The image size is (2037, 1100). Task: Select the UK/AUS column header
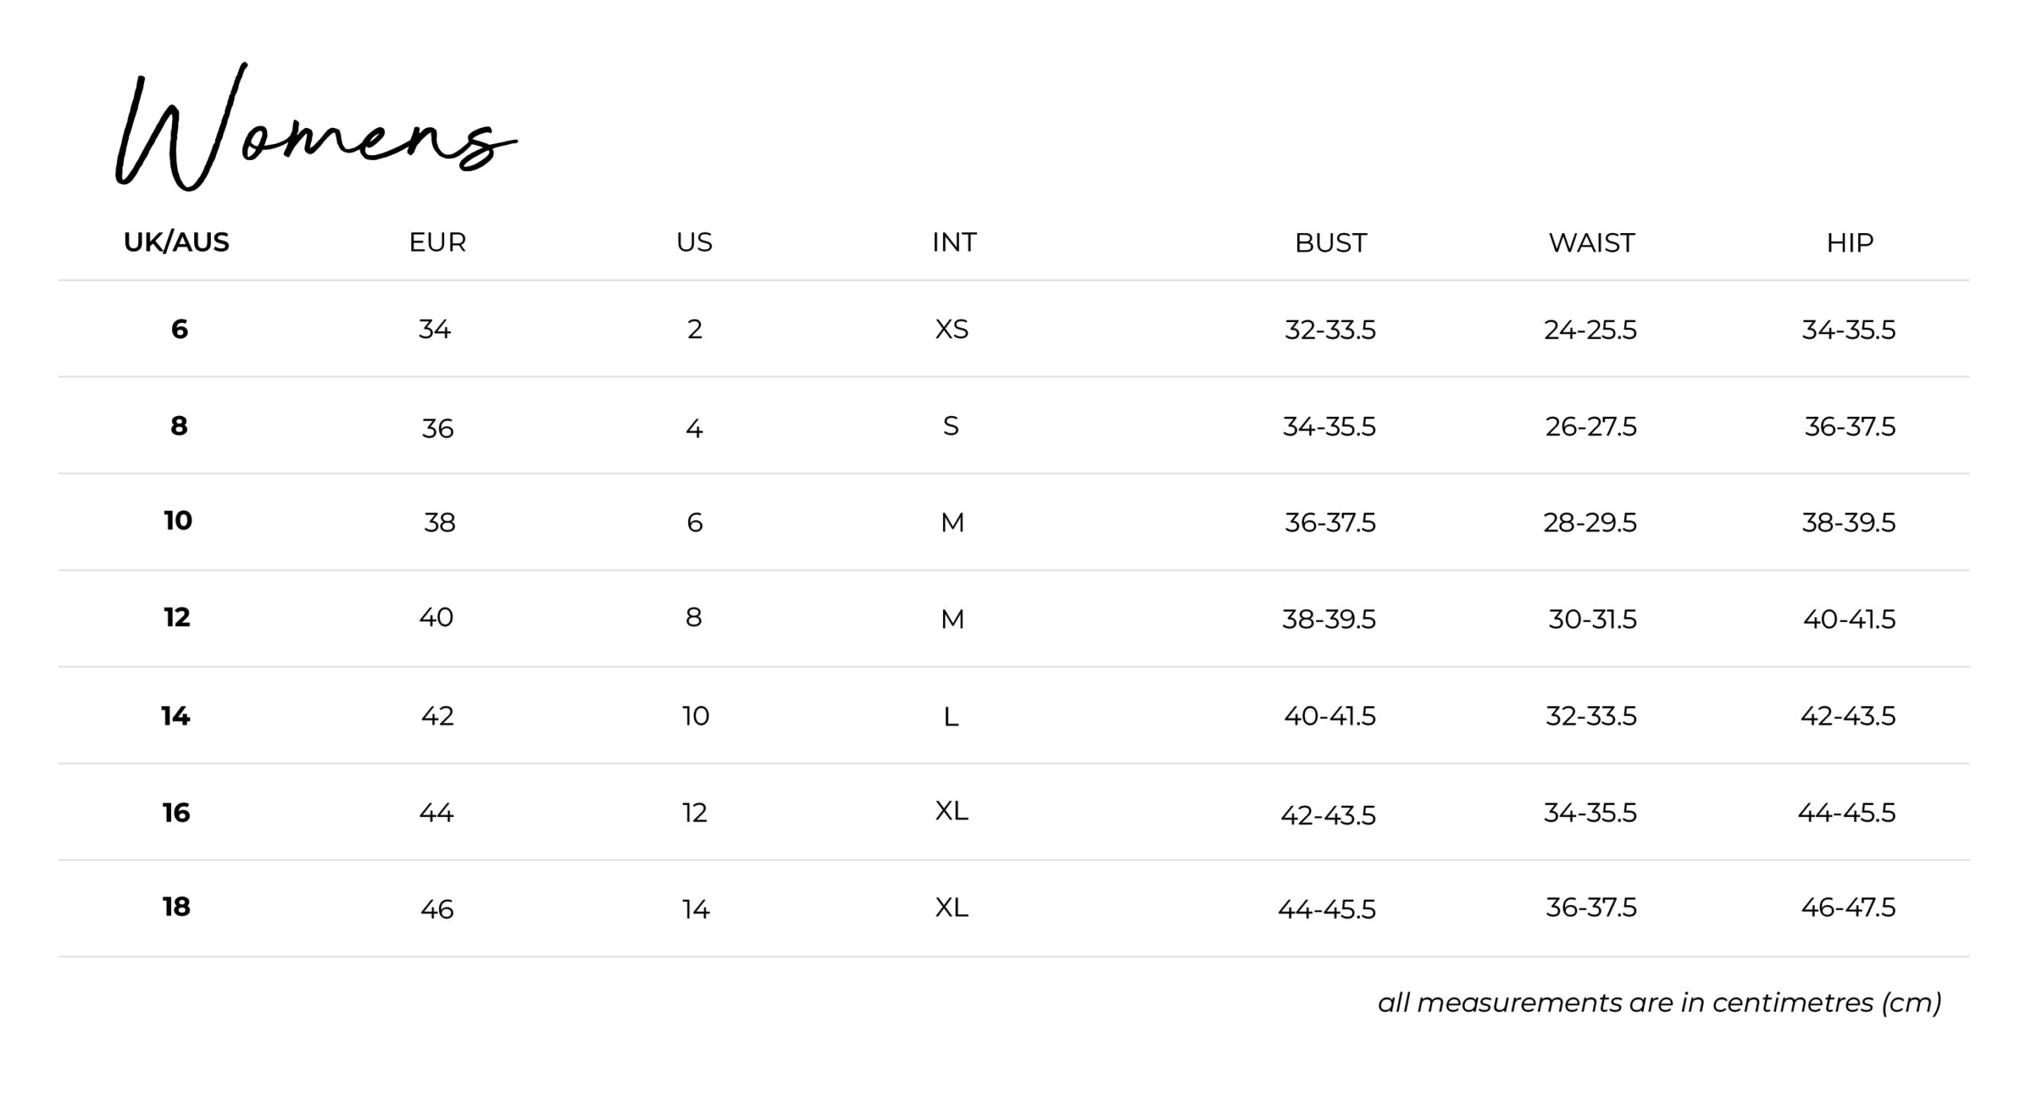[x=176, y=242]
